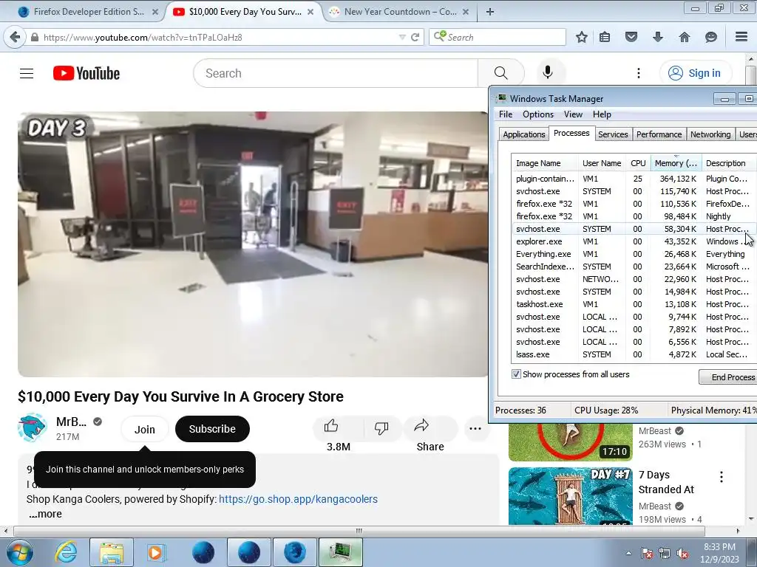757x567 pixels.
Task: Sort by Memory column header
Action: coord(676,163)
